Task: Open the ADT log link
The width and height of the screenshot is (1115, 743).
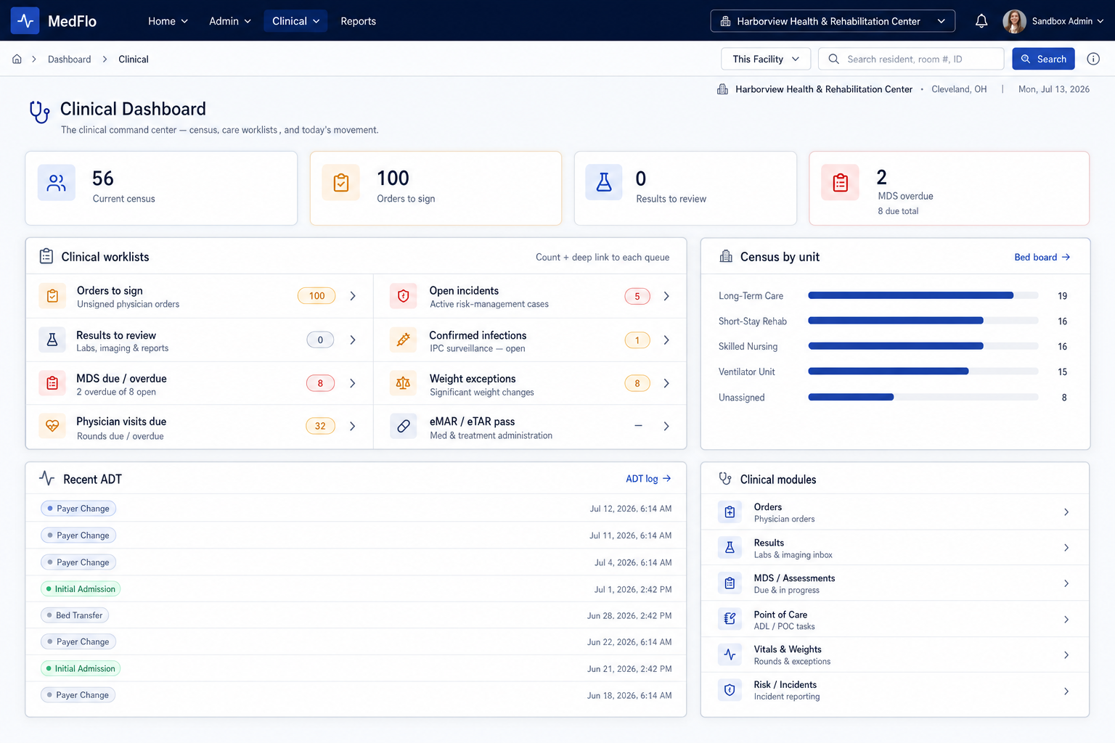Action: [648, 479]
